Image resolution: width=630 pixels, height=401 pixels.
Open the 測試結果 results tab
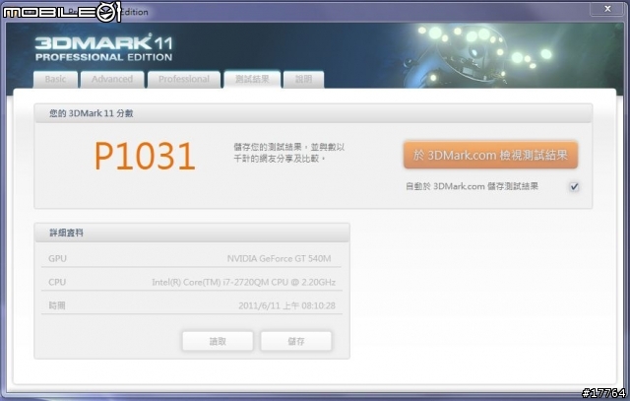tap(252, 79)
